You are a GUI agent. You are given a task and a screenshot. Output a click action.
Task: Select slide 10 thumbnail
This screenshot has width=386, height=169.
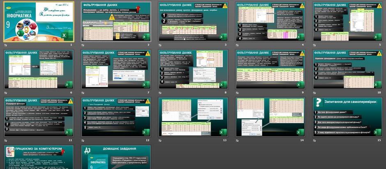(x=348, y=70)
